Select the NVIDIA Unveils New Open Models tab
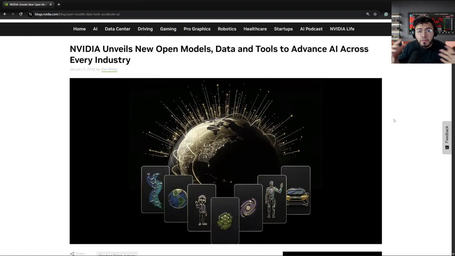 tap(28, 5)
